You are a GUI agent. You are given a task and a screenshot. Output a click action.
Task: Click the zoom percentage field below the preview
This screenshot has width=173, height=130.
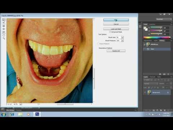click(x=15, y=104)
